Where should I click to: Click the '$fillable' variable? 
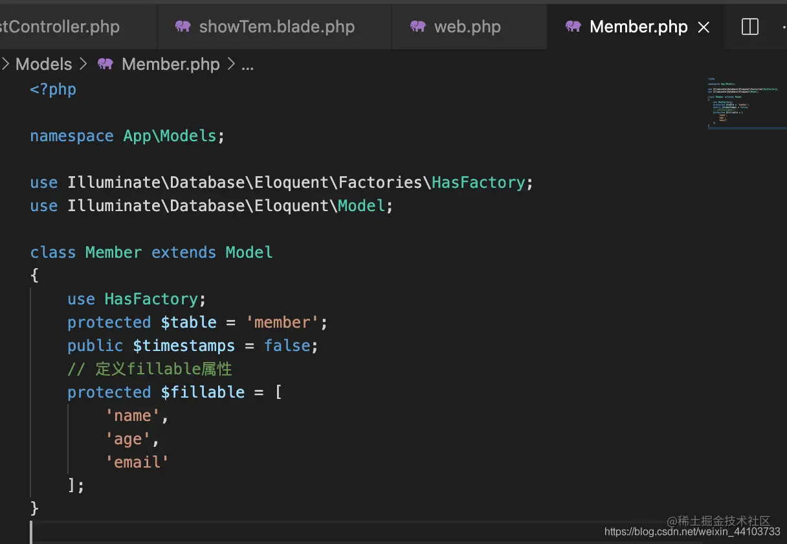[x=203, y=392]
